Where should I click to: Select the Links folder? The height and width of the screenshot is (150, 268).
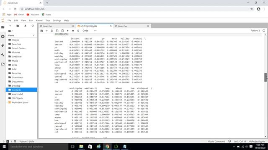[21, 65]
